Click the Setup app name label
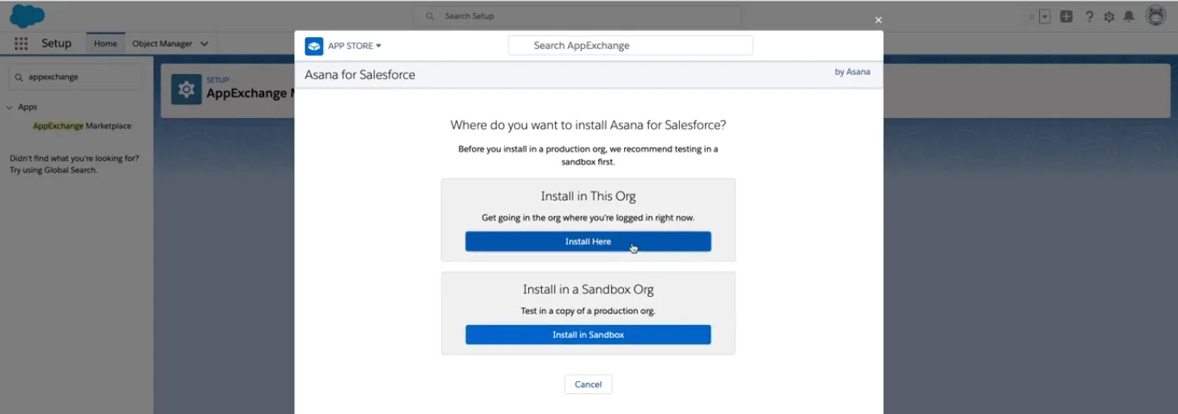 pyautogui.click(x=56, y=43)
